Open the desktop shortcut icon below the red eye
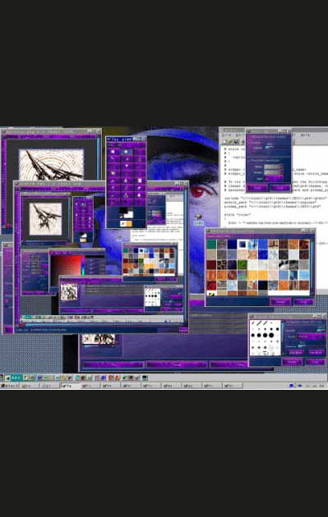This screenshot has width=328, height=517. tap(198, 218)
